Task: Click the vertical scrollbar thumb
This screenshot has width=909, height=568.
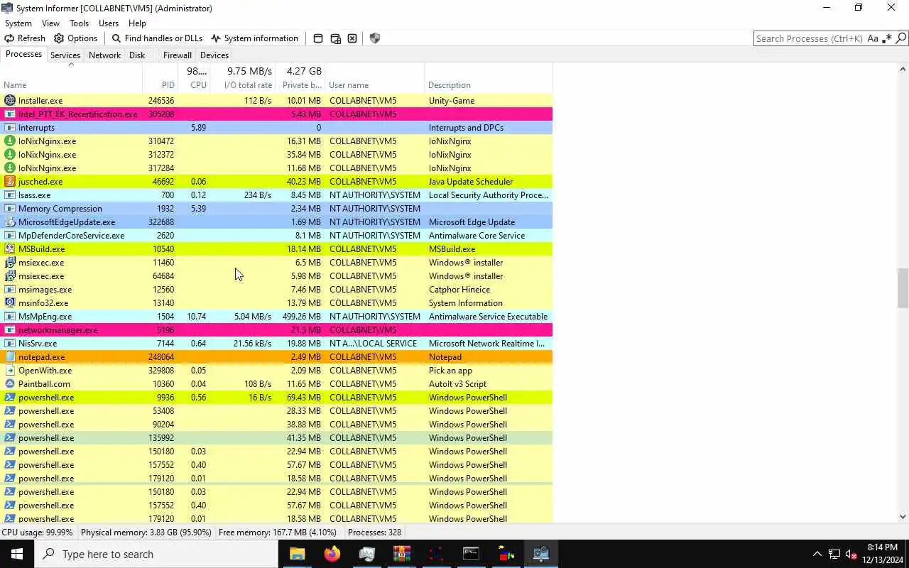Action: click(903, 288)
